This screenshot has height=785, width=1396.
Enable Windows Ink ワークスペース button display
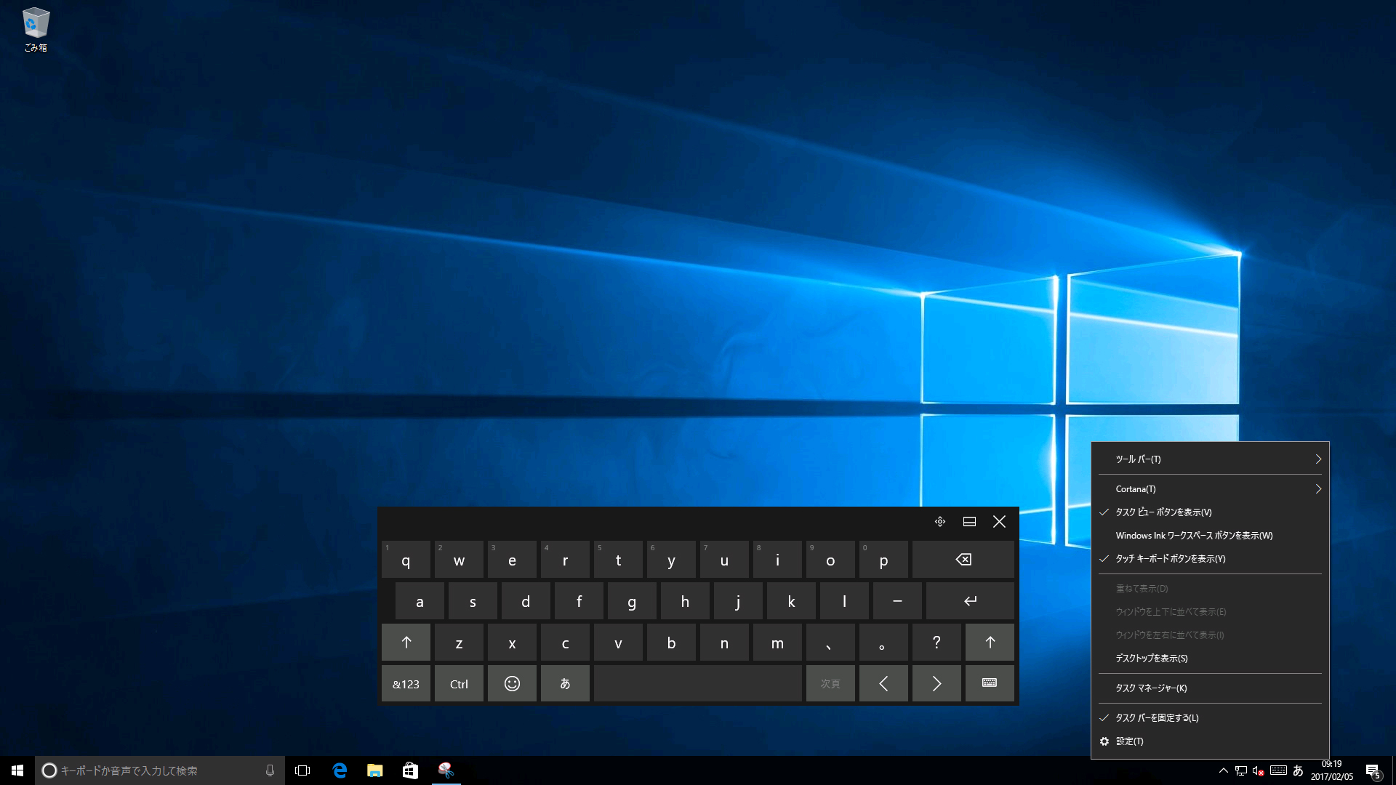1193,535
